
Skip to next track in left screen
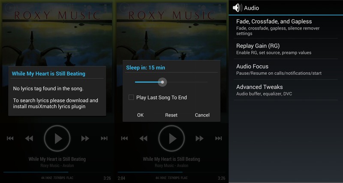(104, 138)
